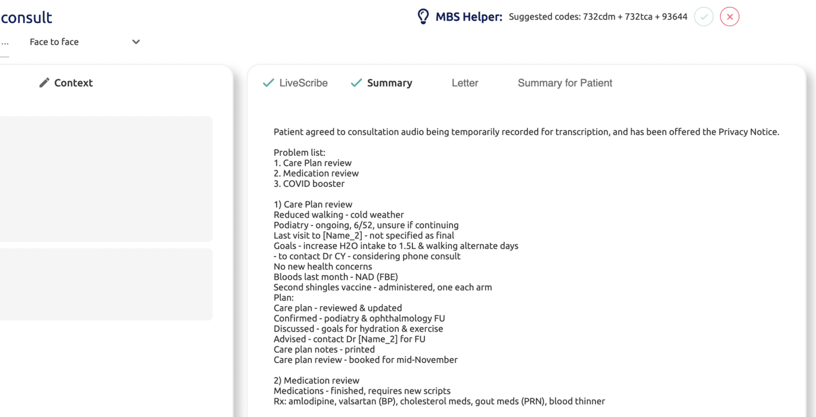The width and height of the screenshot is (816, 417).
Task: Reject suggested MBS codes with the red X icon
Action: 729,17
